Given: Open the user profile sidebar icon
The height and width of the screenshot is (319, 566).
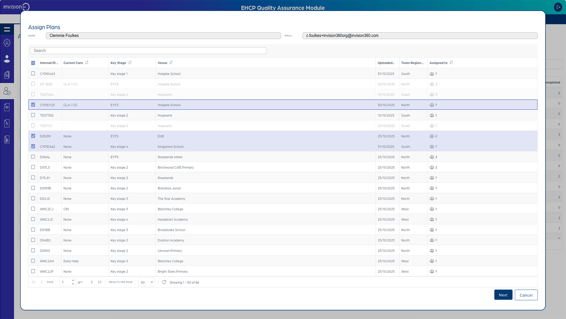Looking at the screenshot, I should (7, 59).
